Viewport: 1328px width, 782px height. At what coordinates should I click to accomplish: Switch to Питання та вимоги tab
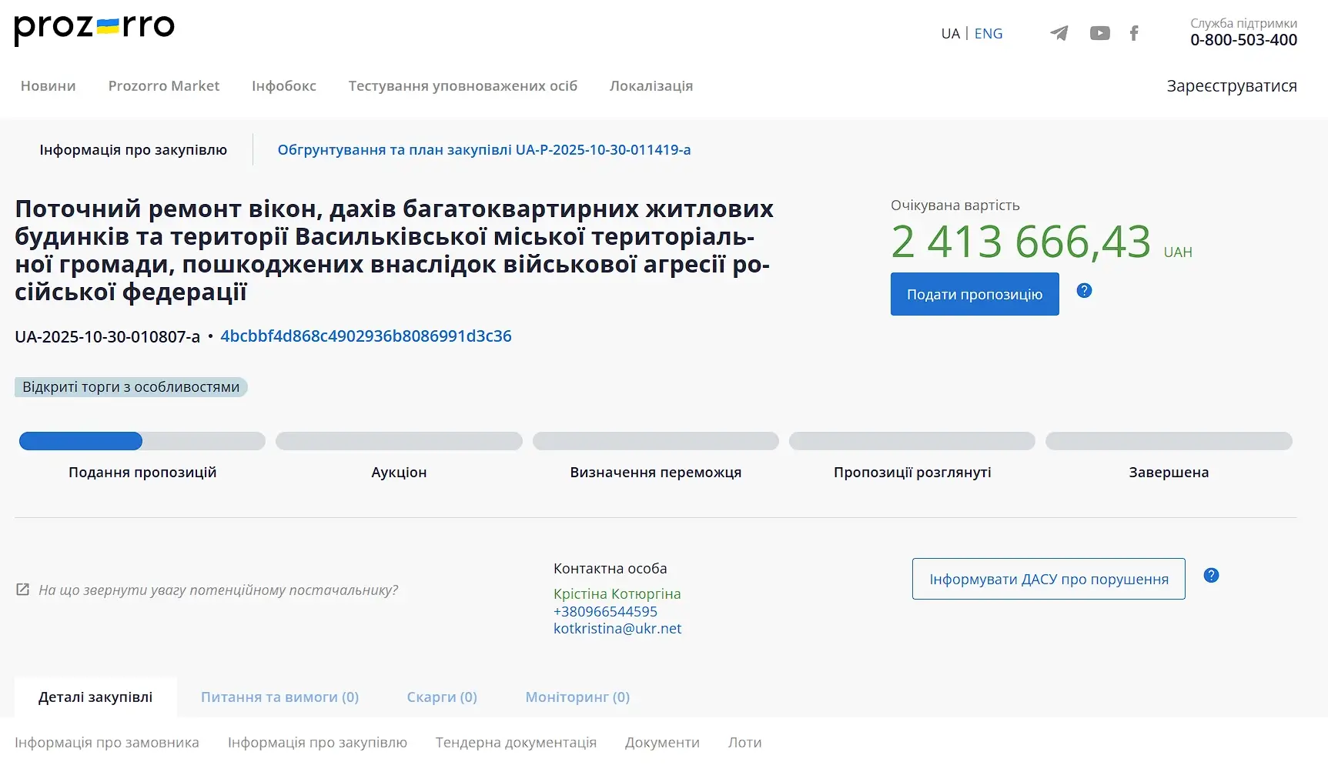pyautogui.click(x=279, y=697)
